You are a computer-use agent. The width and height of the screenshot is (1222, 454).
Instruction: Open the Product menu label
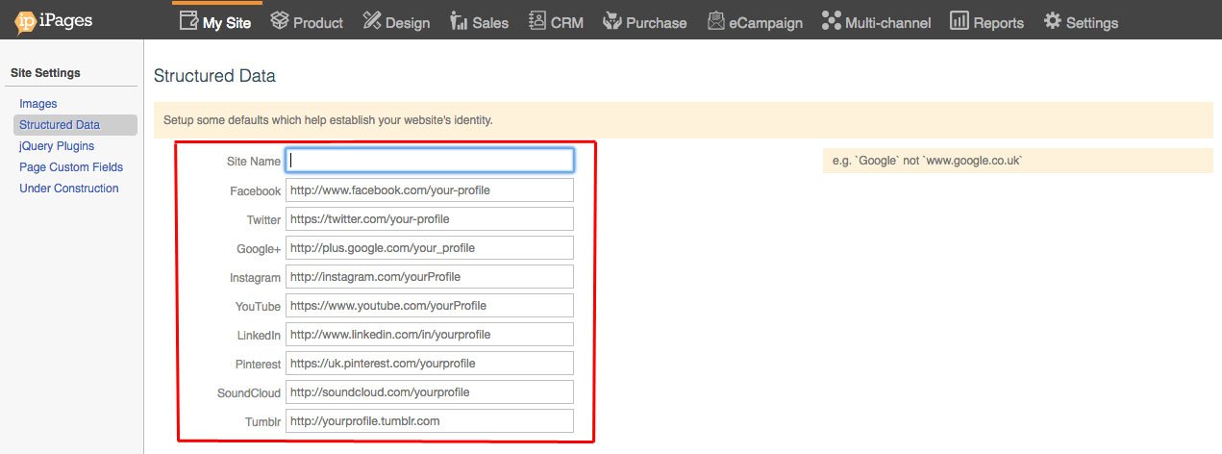tap(318, 23)
